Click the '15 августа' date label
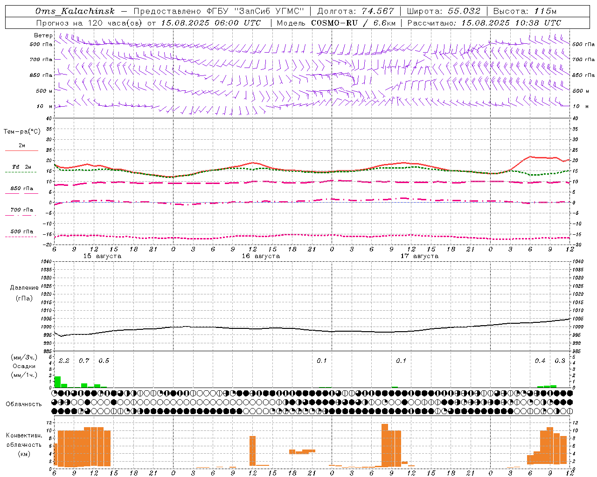The image size is (597, 477). tap(102, 256)
